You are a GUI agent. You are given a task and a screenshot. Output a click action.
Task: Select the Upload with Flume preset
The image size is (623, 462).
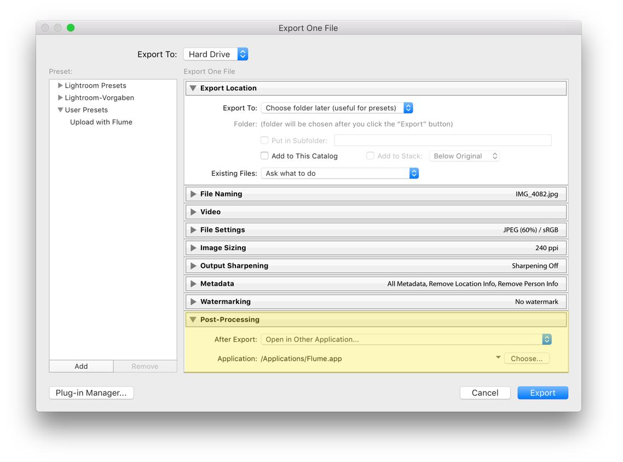(101, 122)
